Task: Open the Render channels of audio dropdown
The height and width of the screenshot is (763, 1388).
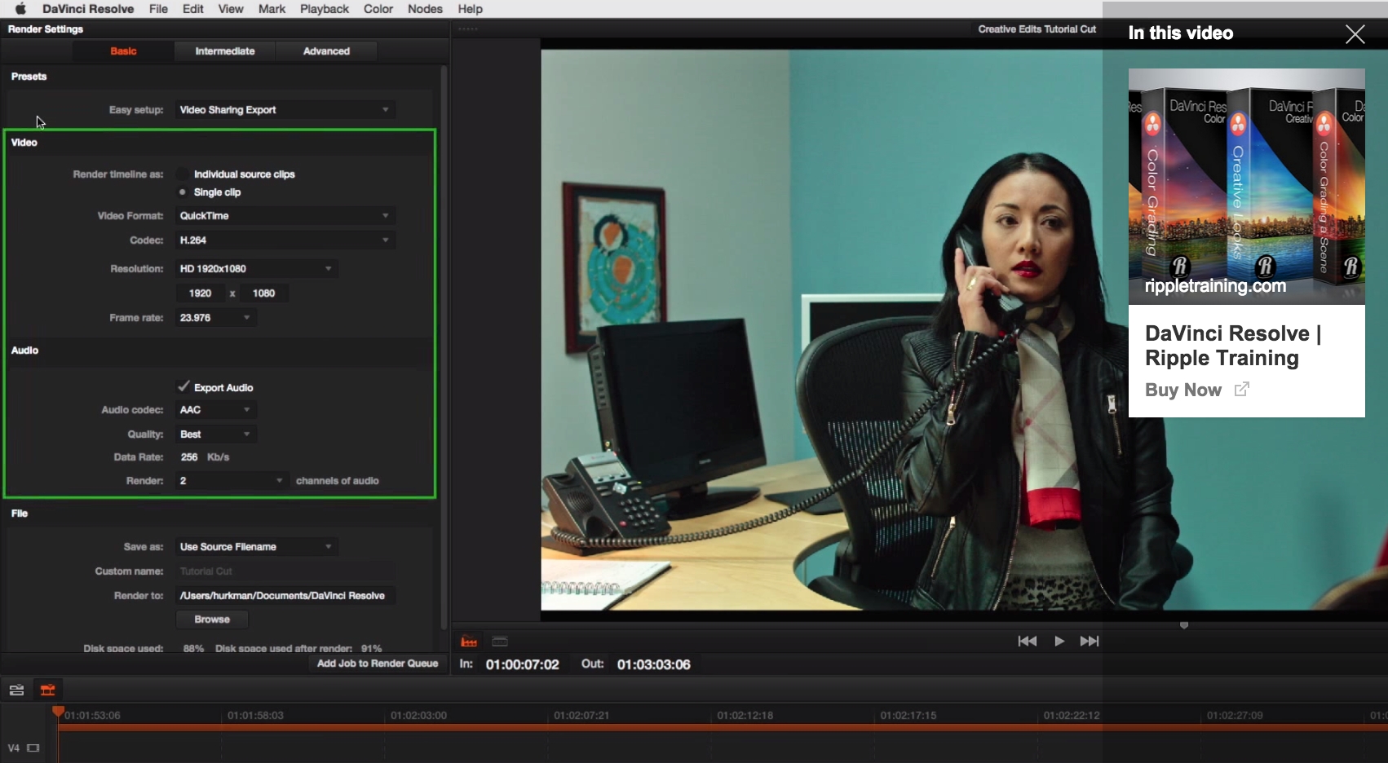Action: pyautogui.click(x=232, y=481)
